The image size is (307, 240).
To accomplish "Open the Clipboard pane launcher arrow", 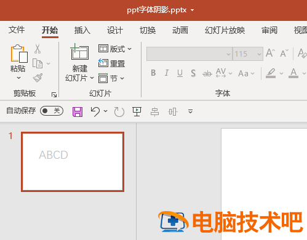I will [54, 95].
